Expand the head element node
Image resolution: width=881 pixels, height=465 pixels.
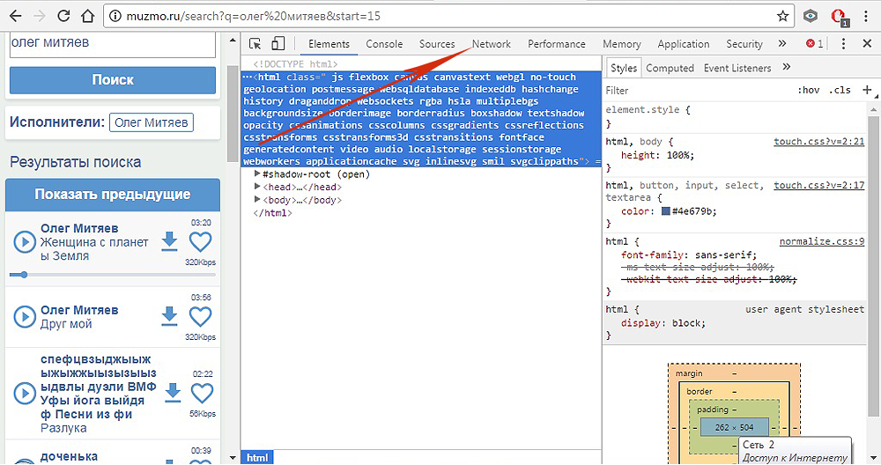click(258, 187)
